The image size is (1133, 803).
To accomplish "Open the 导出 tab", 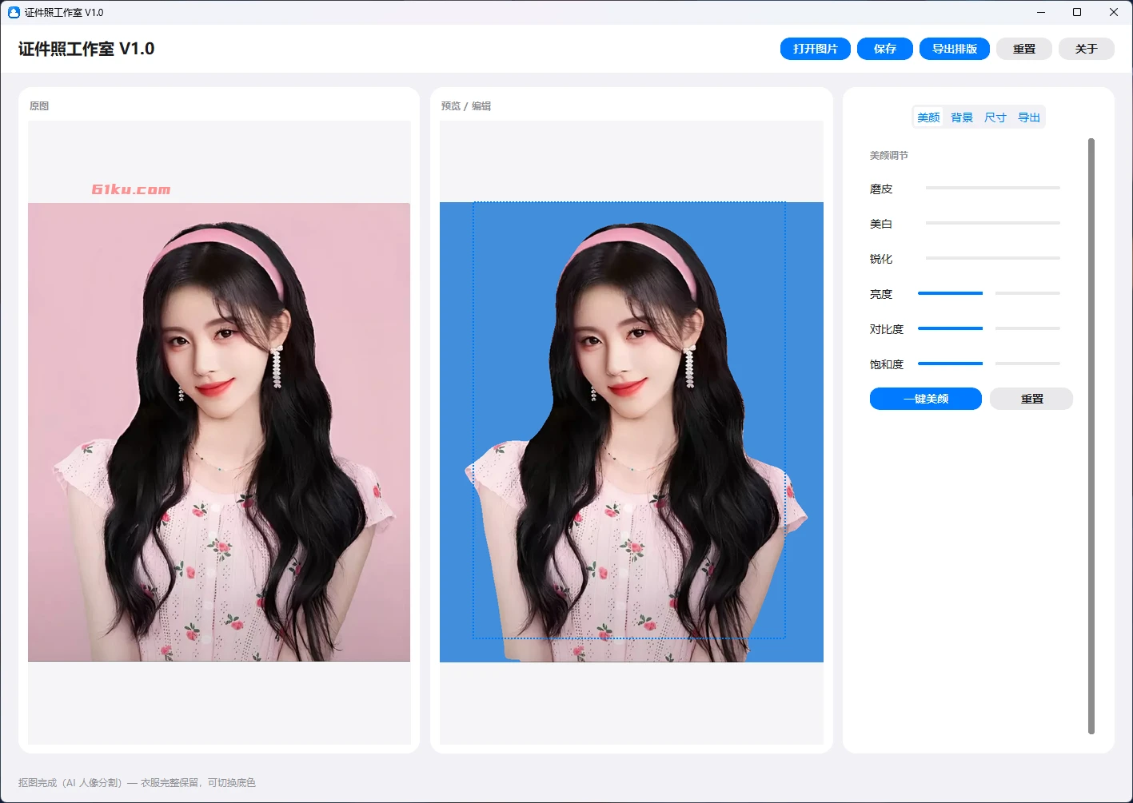I will [1029, 117].
